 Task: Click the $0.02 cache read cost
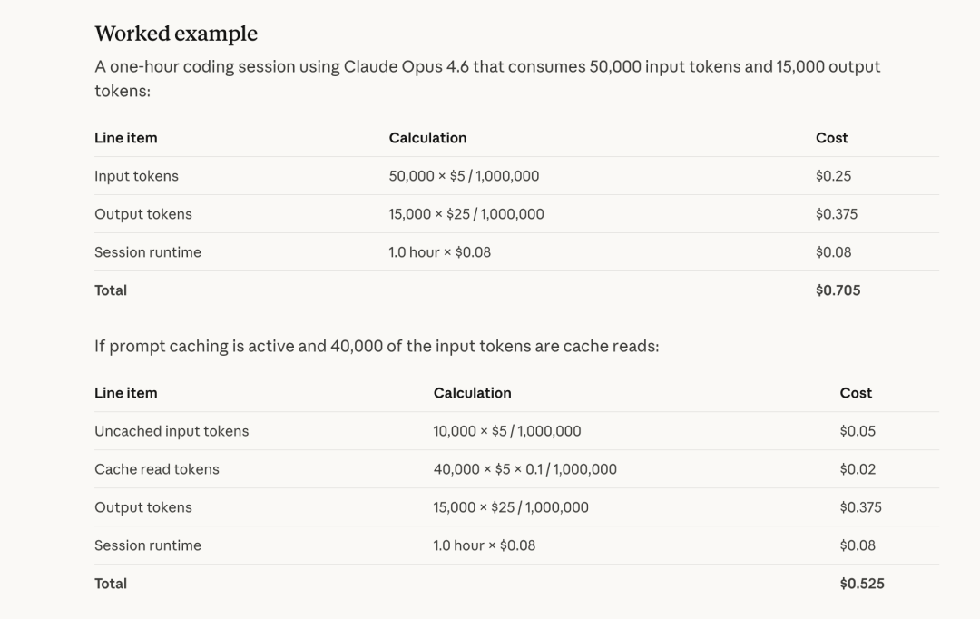tap(857, 469)
